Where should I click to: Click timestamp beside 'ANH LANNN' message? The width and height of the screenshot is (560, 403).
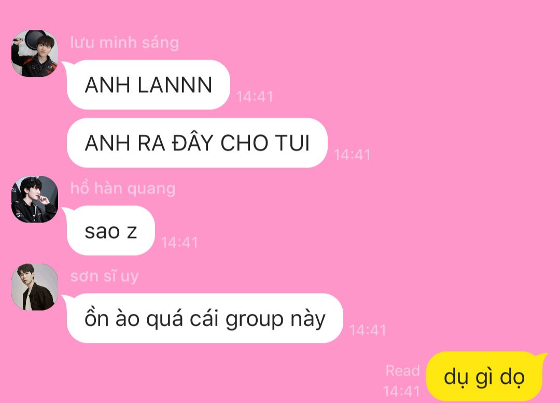(255, 97)
